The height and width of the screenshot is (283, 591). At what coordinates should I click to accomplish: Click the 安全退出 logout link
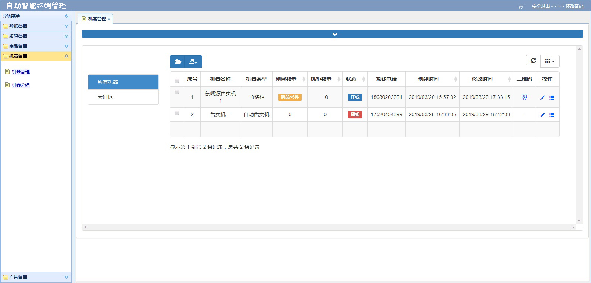click(x=541, y=6)
